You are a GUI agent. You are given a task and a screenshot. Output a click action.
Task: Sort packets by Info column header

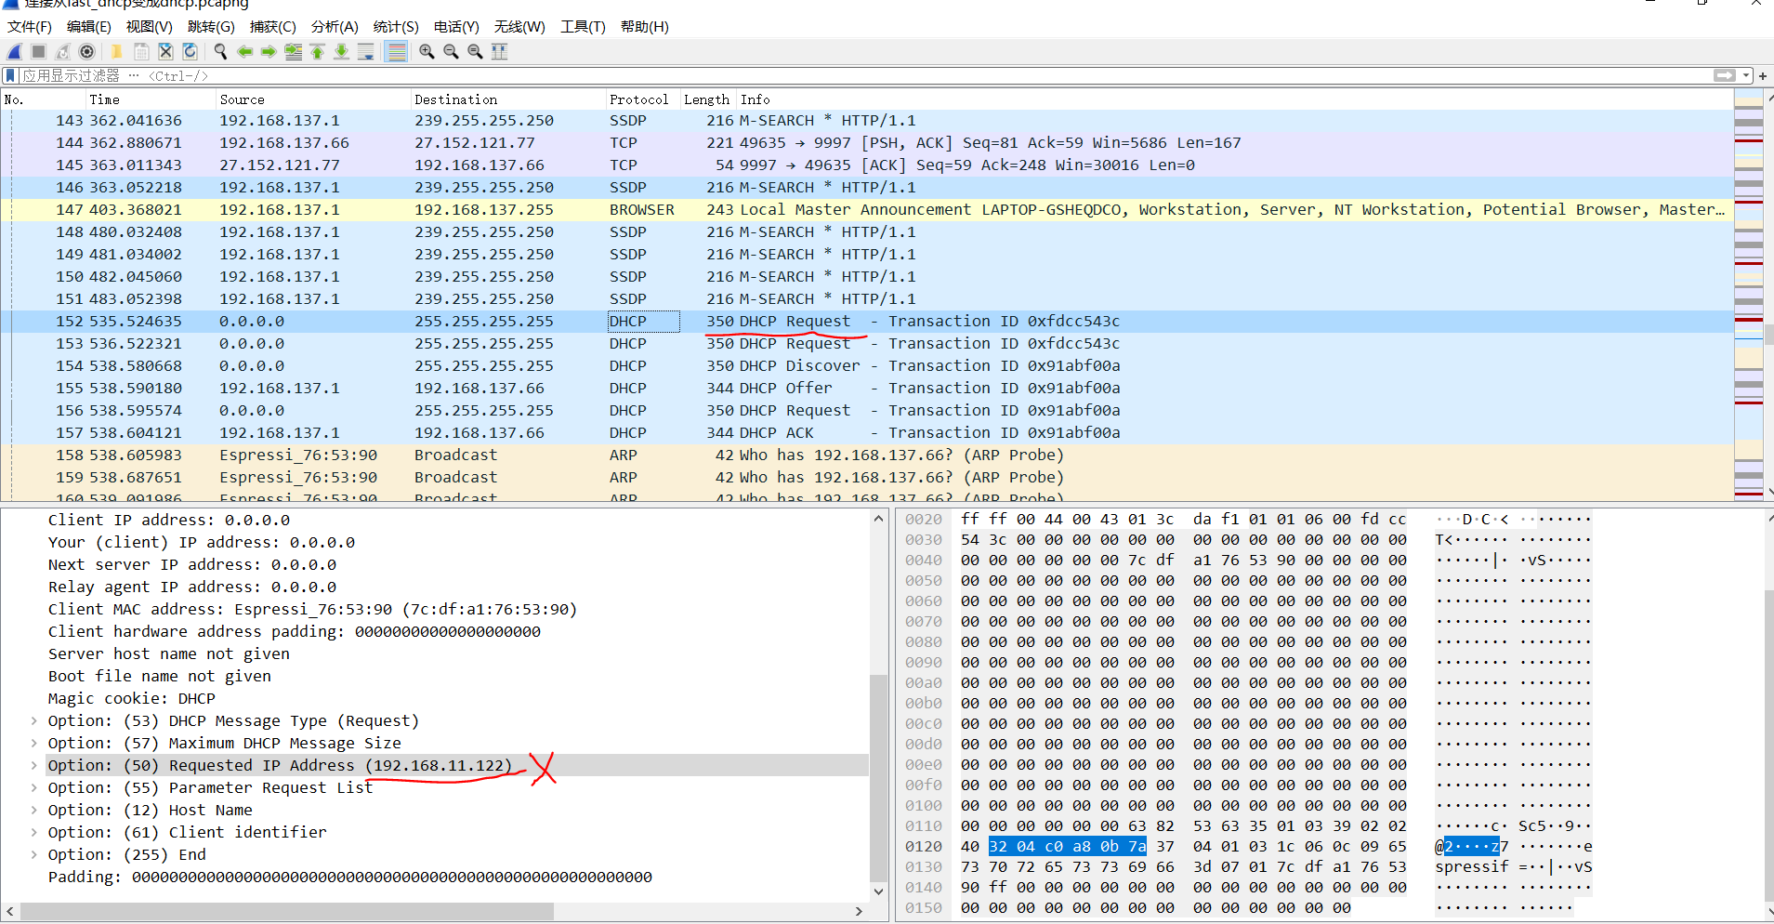point(1235,99)
